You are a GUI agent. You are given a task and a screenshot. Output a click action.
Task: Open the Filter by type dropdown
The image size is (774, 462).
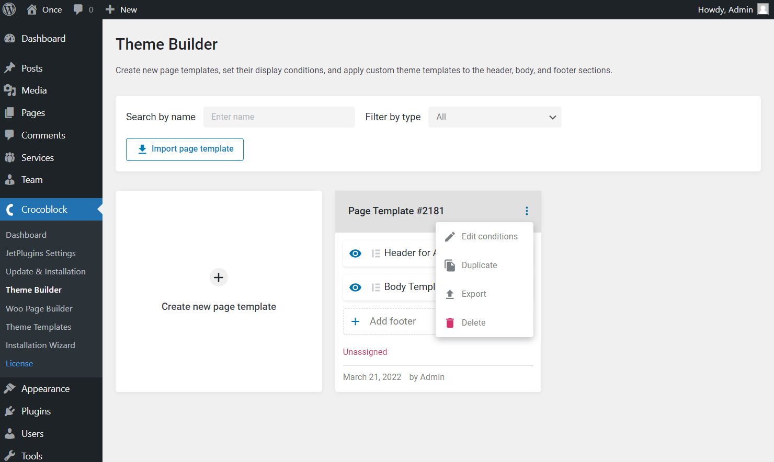[x=495, y=117]
